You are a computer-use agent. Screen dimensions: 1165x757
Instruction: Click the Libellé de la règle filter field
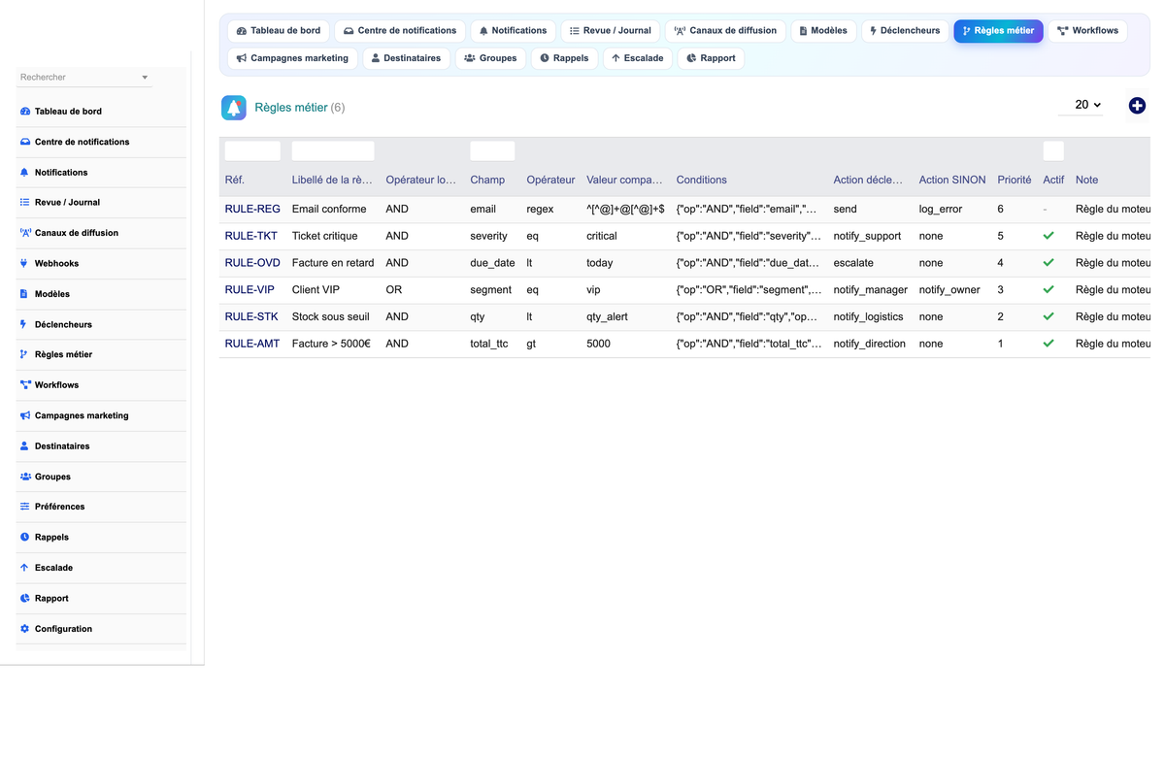point(333,151)
